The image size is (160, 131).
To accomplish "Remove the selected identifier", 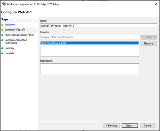I will coord(149,43).
